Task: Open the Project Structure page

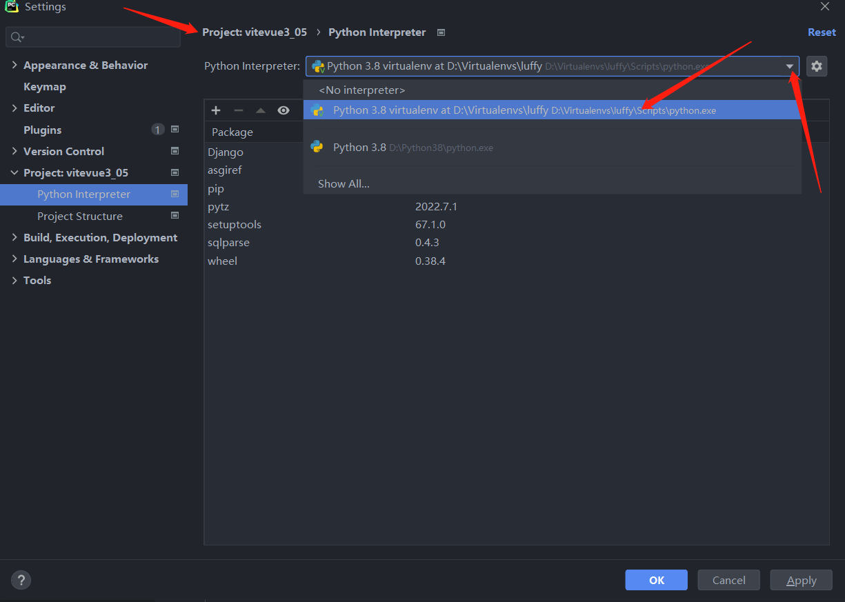Action: point(80,216)
